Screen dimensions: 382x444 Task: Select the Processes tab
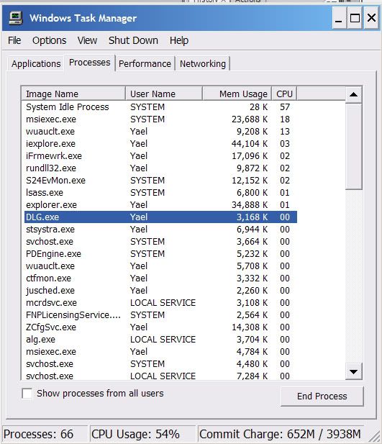pyautogui.click(x=89, y=63)
